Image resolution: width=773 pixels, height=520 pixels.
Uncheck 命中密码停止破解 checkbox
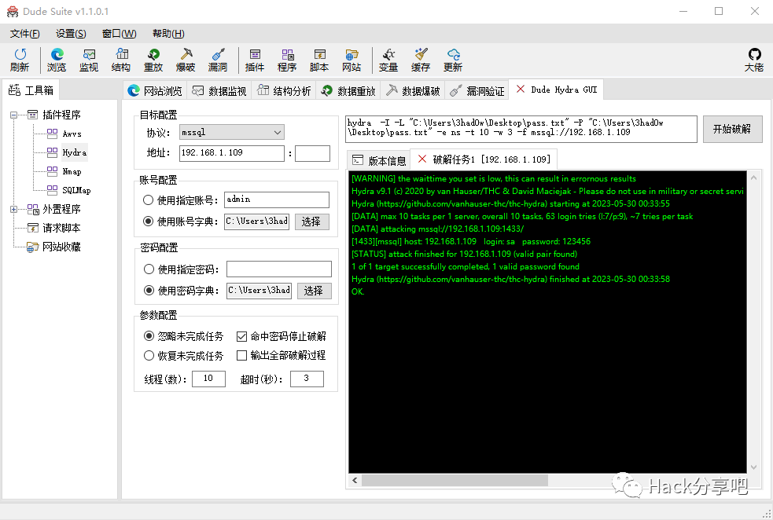click(x=241, y=336)
